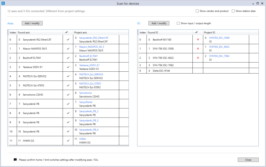The height and width of the screenshot is (167, 266).
Task: Click the IO section label
Action: [139, 23]
